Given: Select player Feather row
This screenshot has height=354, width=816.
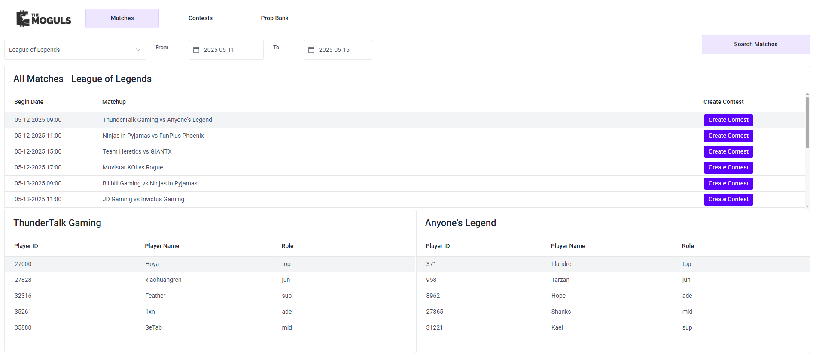Looking at the screenshot, I should pos(210,296).
